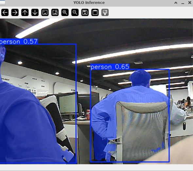Pan the image right with arrow icon
Screen dimensions: 193x171
click(15, 12)
